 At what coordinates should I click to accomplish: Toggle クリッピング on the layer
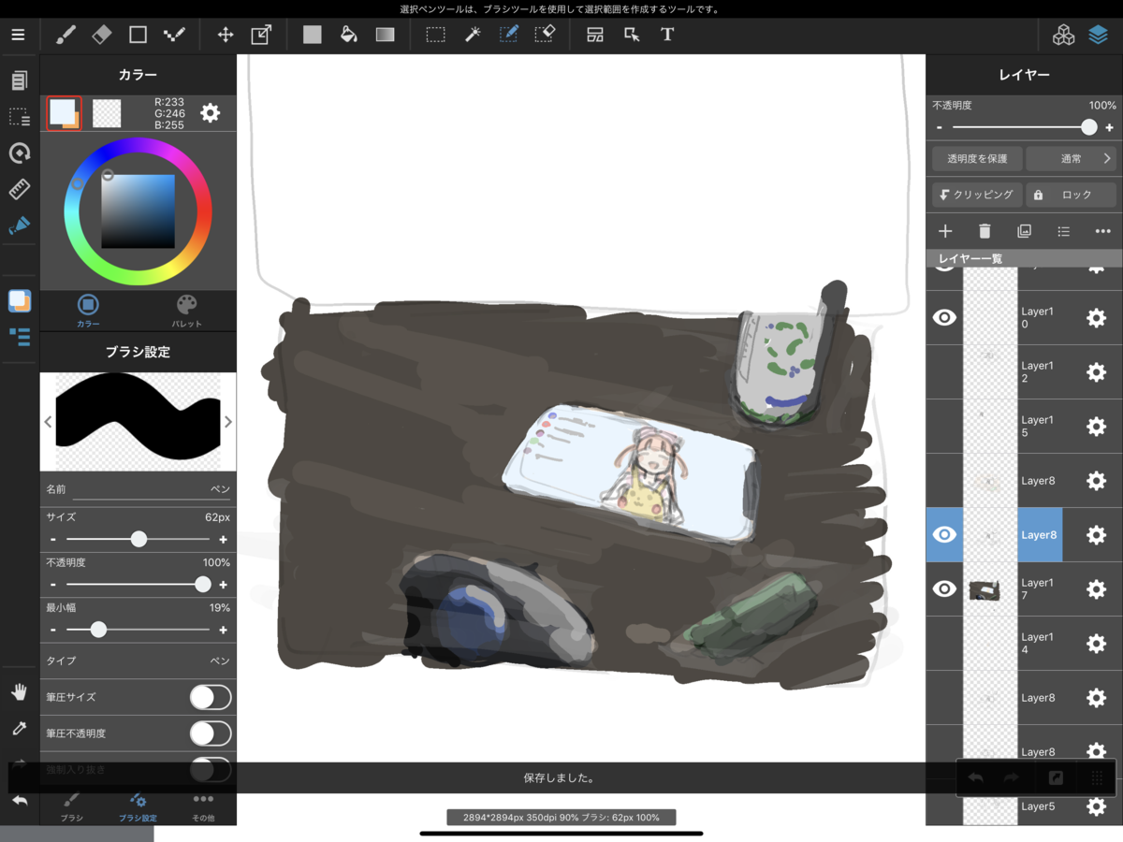tap(977, 195)
